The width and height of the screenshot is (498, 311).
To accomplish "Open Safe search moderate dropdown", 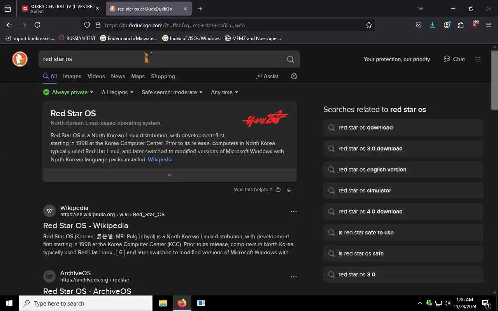I will [x=172, y=92].
